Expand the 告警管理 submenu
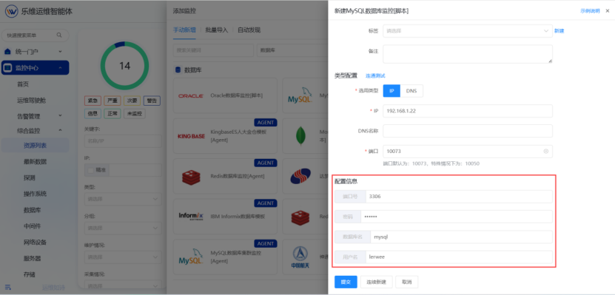 [x=60, y=116]
